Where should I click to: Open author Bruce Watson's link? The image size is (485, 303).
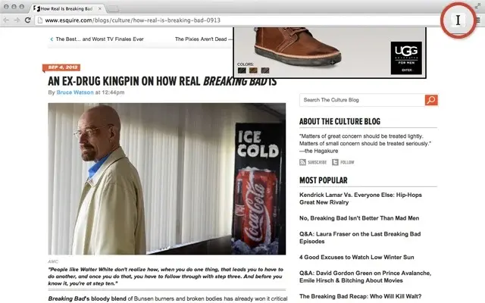point(75,92)
